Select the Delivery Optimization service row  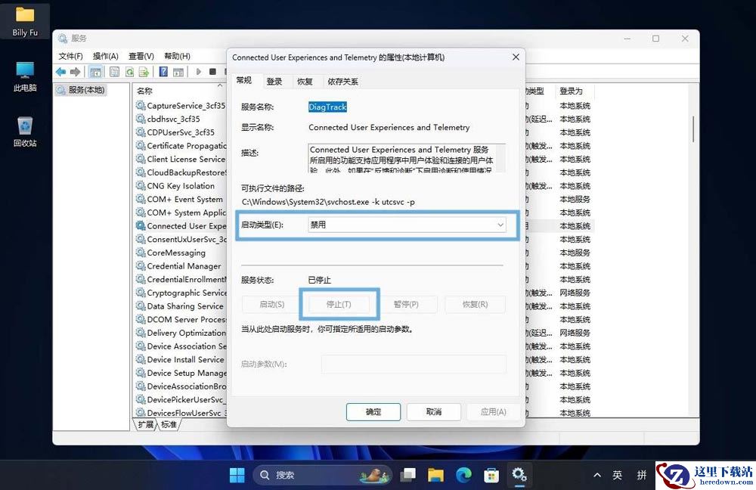[x=181, y=333]
